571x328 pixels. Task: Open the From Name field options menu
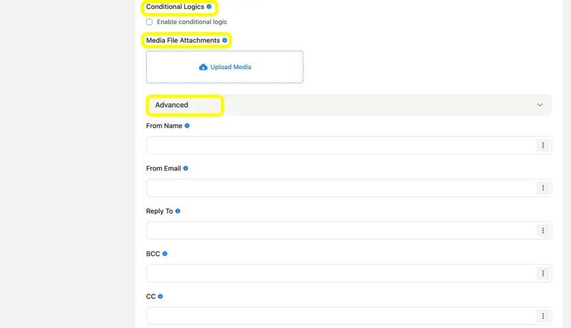pyautogui.click(x=543, y=145)
